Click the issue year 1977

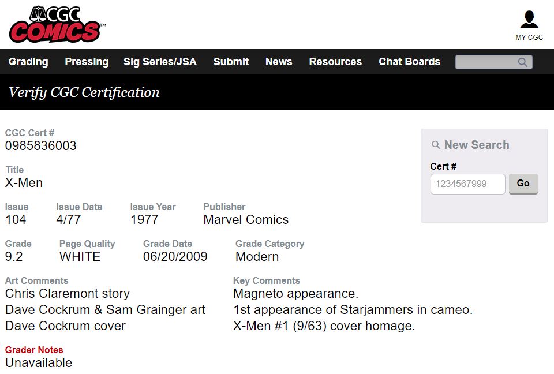(144, 219)
